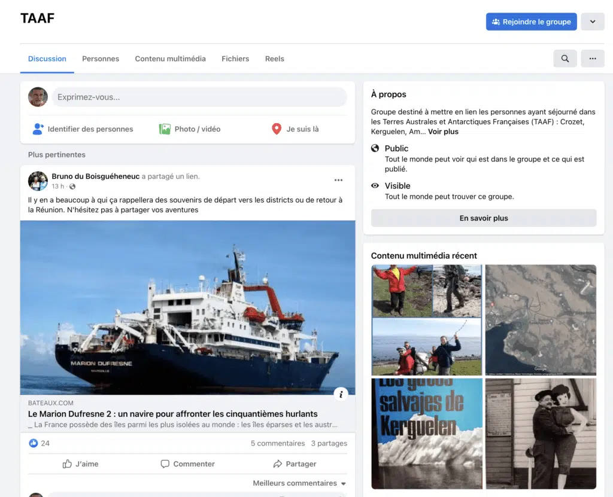Click the Photo / vidéo icon option

(x=165, y=129)
